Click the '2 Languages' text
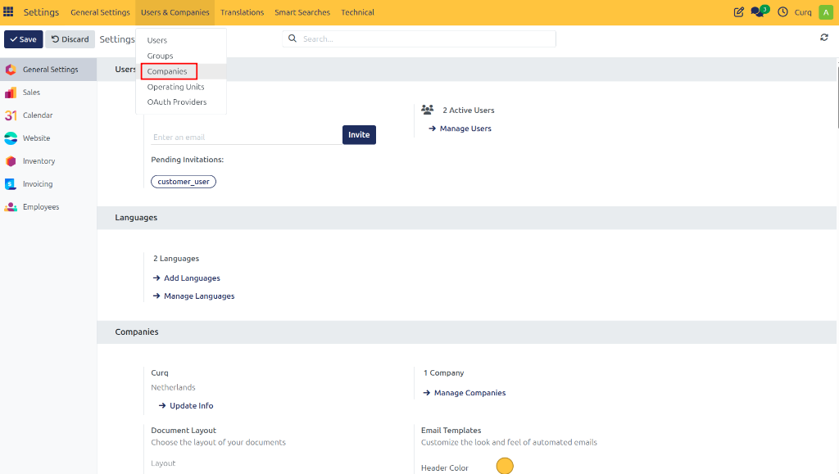 176,259
